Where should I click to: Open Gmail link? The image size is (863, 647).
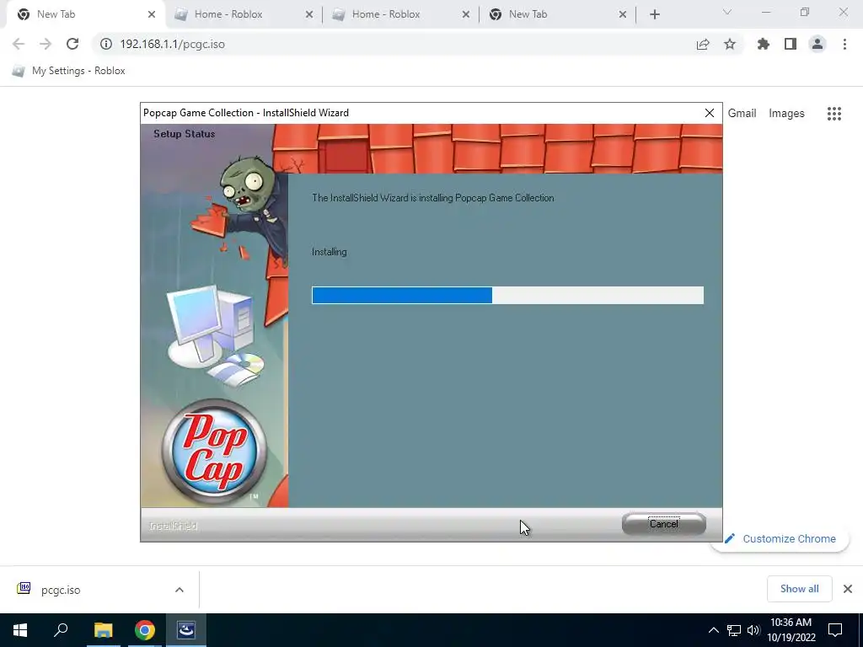742,114
